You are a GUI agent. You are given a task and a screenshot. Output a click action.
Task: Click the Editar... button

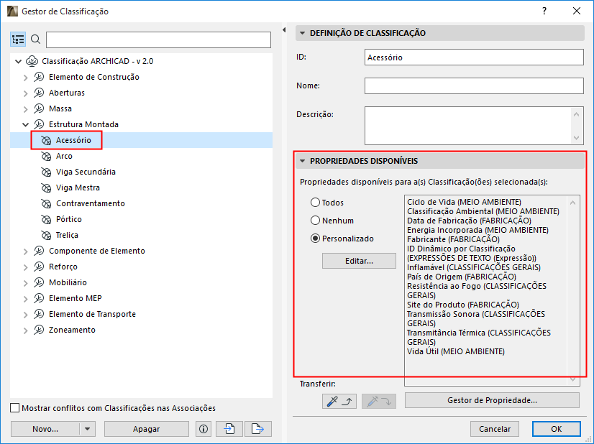pos(359,261)
